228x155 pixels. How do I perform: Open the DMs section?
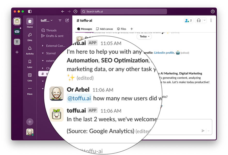(30, 37)
